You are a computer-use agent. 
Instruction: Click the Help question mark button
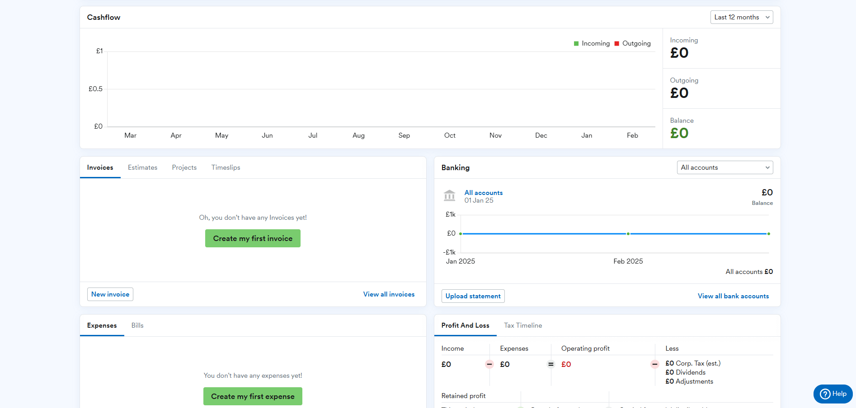832,394
